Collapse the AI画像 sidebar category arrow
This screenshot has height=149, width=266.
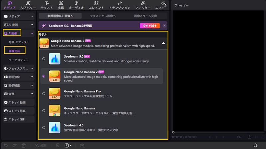(x=32, y=33)
